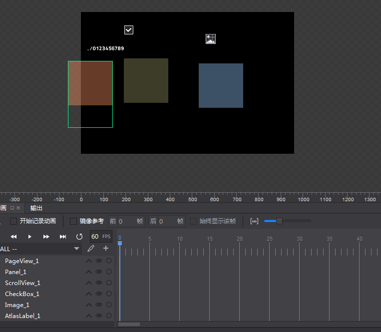
Task: Jump to the last frame icon
Action: pyautogui.click(x=63, y=237)
